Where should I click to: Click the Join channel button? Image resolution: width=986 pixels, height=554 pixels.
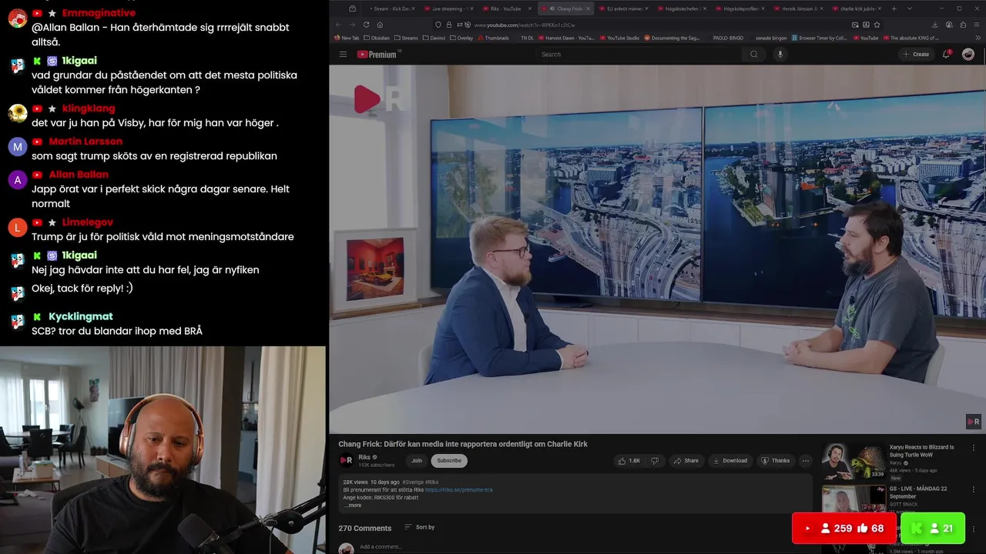(417, 461)
